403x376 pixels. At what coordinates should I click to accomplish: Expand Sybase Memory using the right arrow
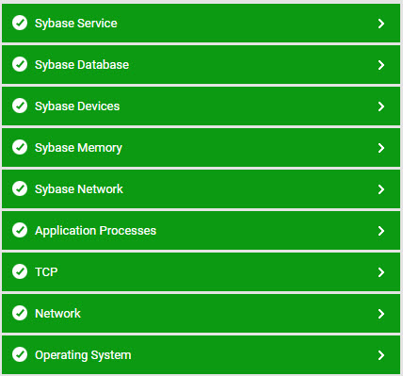point(381,148)
